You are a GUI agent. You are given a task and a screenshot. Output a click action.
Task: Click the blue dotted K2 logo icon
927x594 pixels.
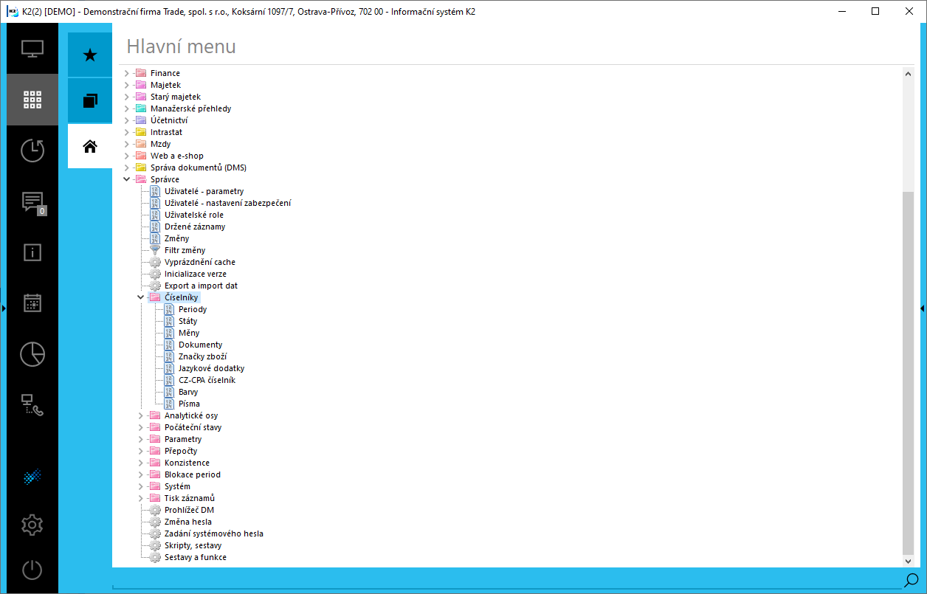[x=32, y=477]
